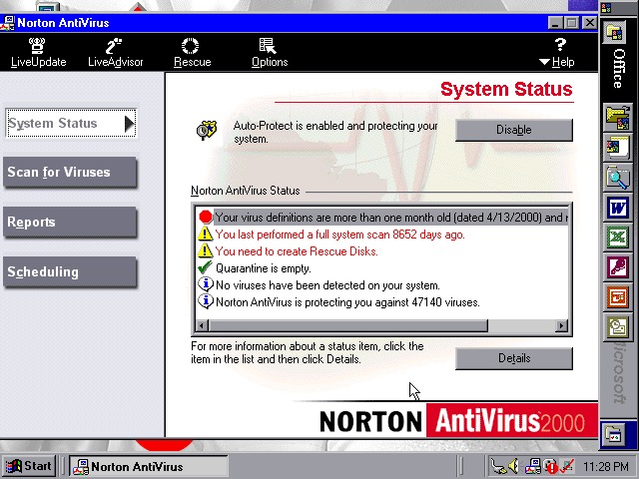639x479 pixels.
Task: Launch the LiveAdvisor tool
Action: [x=116, y=53]
